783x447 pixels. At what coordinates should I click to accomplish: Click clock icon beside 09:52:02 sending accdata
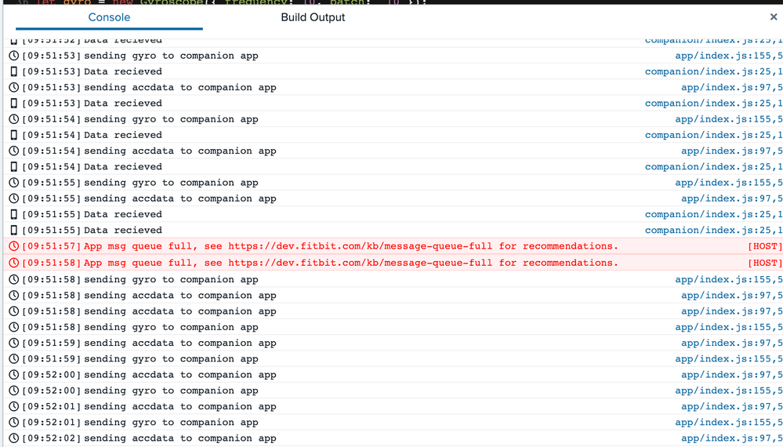[13, 438]
